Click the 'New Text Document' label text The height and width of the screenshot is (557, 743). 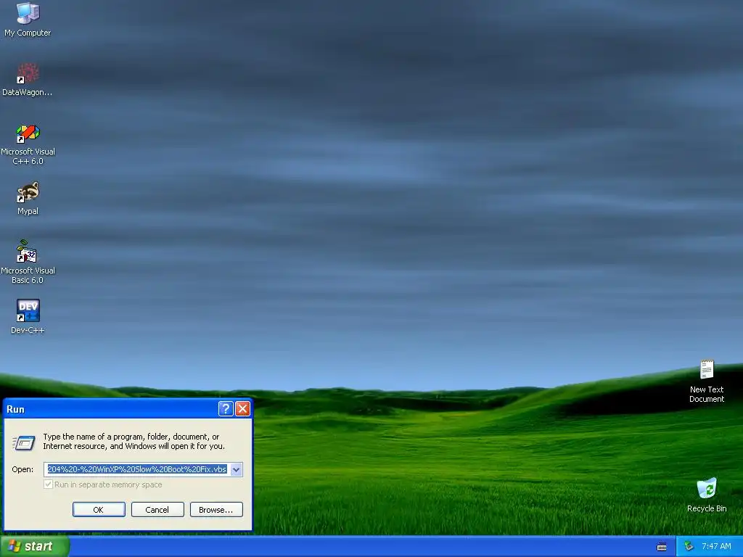[x=707, y=394]
